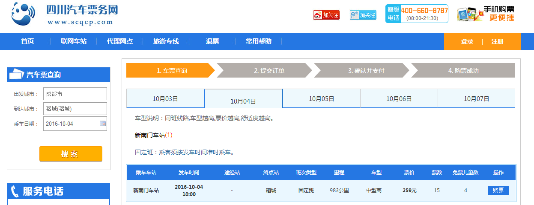Viewport: 534px width, 205px height.
Task: Open the 首页 nav menu item
Action: coord(27,41)
